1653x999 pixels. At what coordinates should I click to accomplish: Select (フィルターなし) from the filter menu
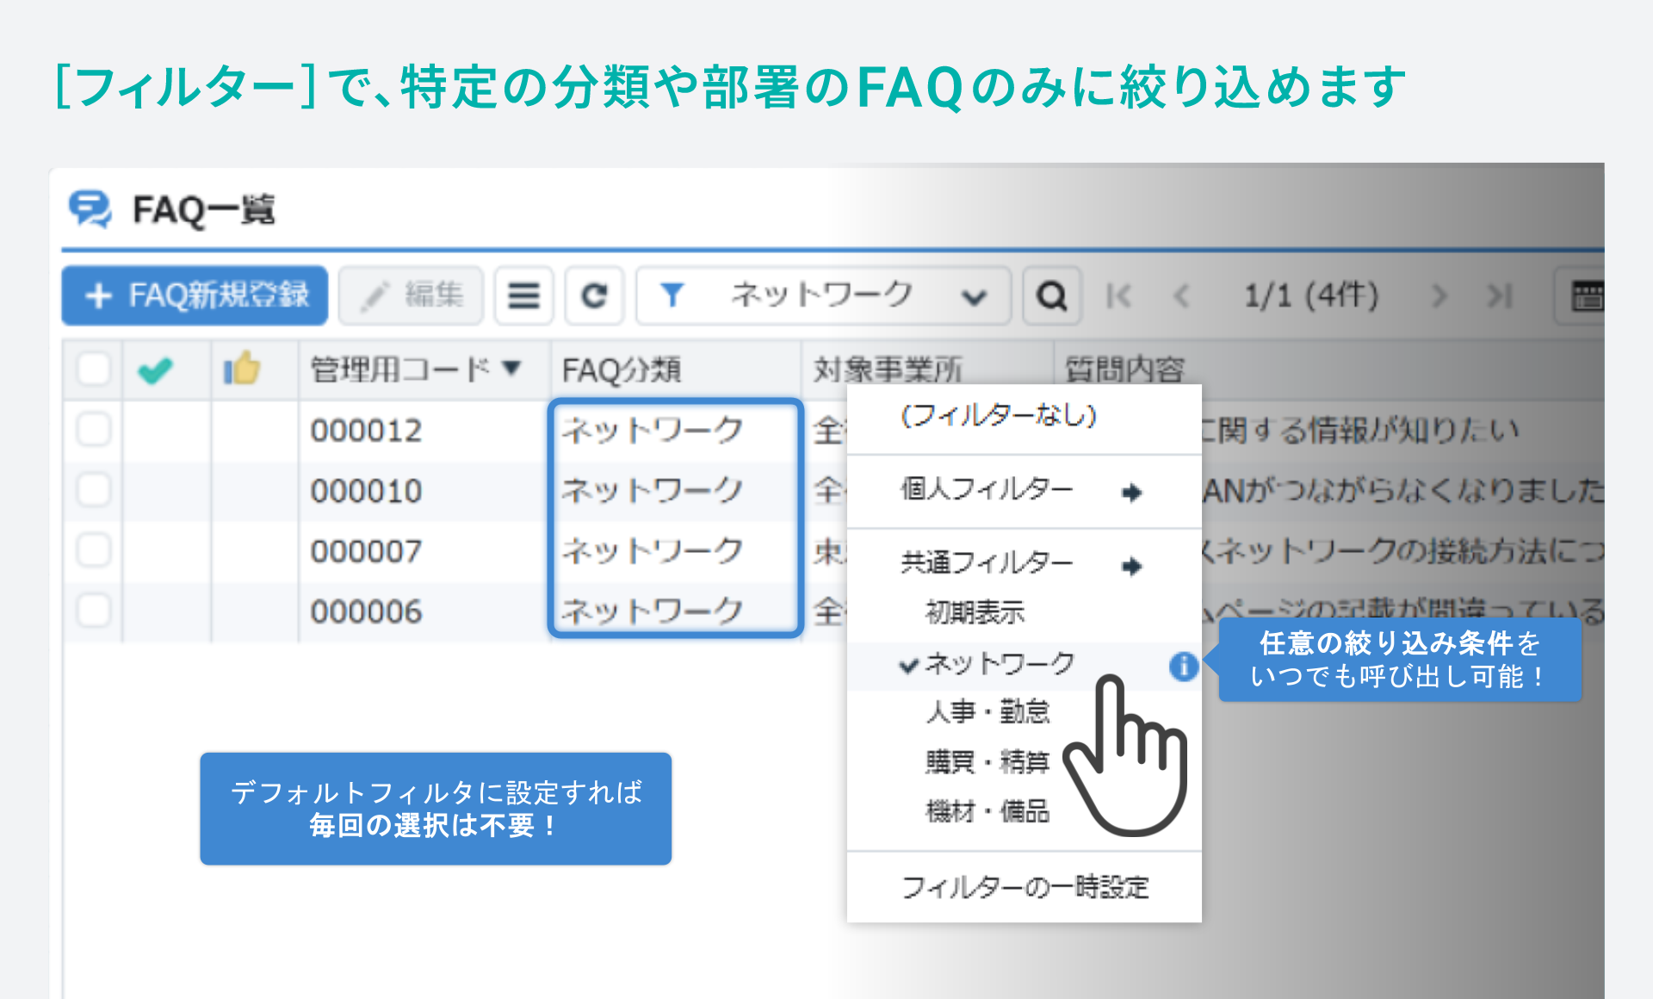(1001, 416)
